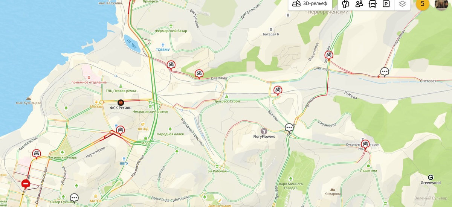Click the no-entry road closure sign

tap(26, 184)
